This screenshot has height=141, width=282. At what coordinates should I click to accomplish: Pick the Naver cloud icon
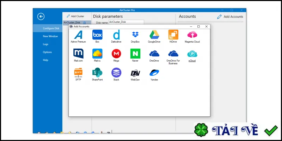tap(135, 54)
